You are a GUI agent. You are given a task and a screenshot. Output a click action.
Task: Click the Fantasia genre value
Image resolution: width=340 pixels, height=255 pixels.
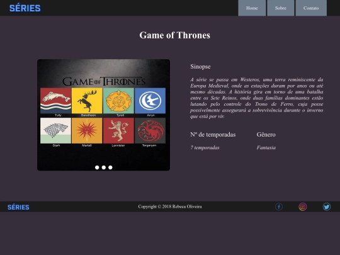[266, 148]
